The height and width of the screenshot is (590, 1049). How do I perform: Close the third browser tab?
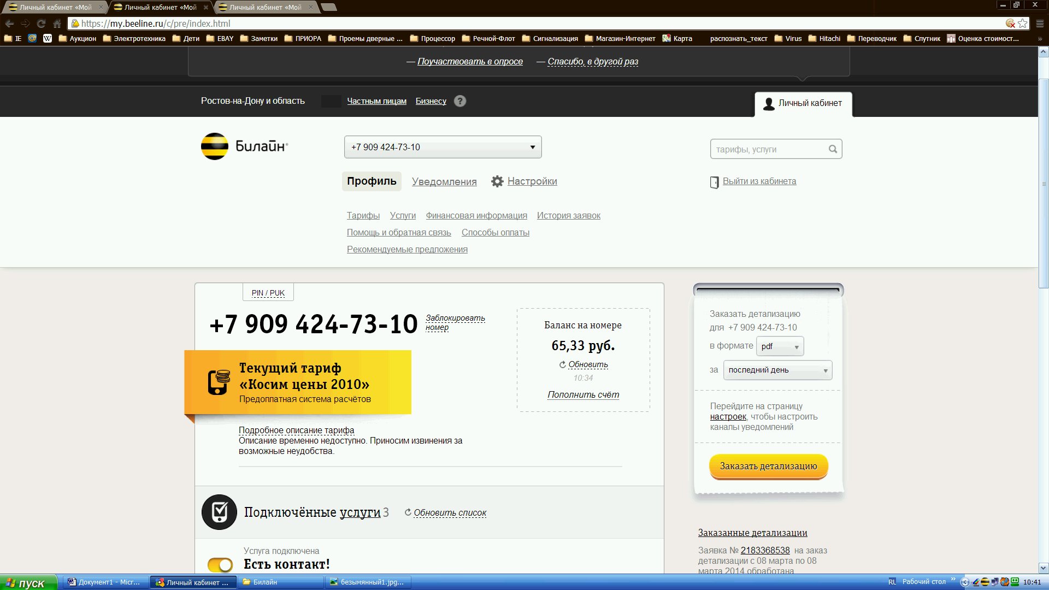click(x=311, y=7)
